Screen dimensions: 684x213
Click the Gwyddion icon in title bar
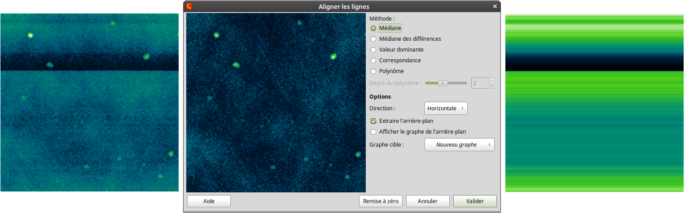tap(189, 6)
